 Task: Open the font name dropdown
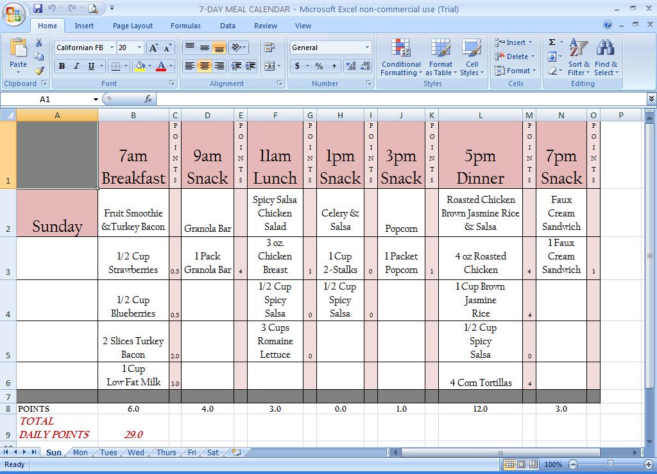(x=112, y=48)
